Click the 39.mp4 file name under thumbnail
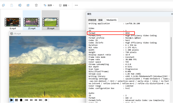The height and width of the screenshot is (103, 173). pyautogui.click(x=50, y=28)
